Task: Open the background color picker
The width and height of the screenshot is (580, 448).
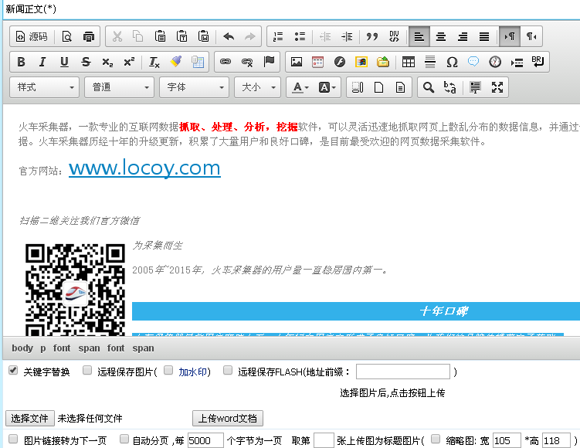Action: (327, 87)
